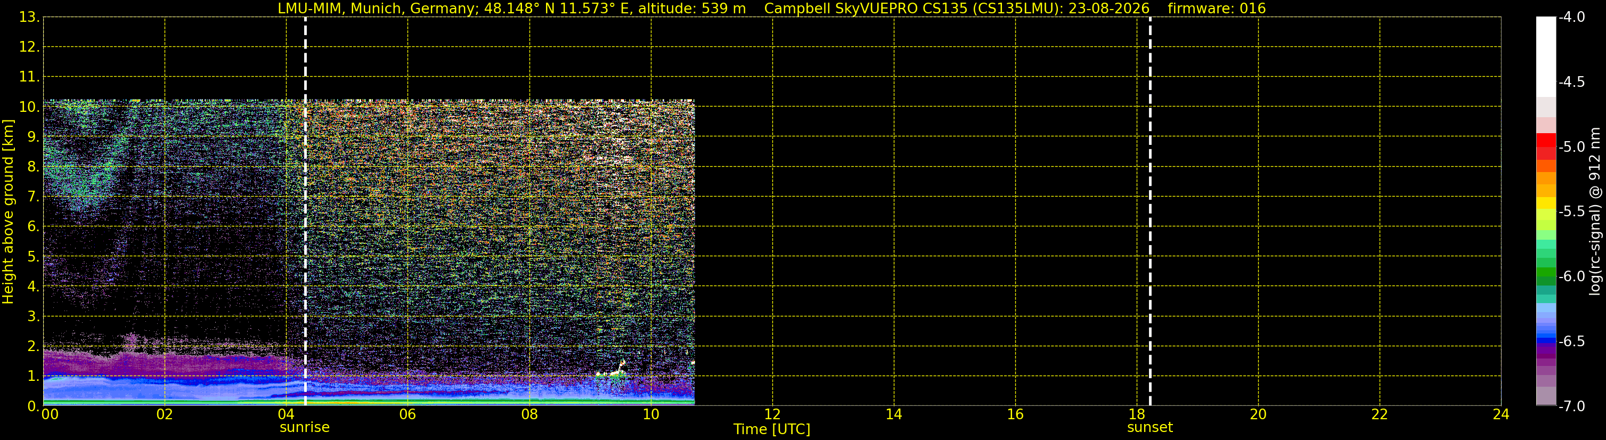
Task: Click the 2 km tick on the height axis
Action: pos(32,347)
